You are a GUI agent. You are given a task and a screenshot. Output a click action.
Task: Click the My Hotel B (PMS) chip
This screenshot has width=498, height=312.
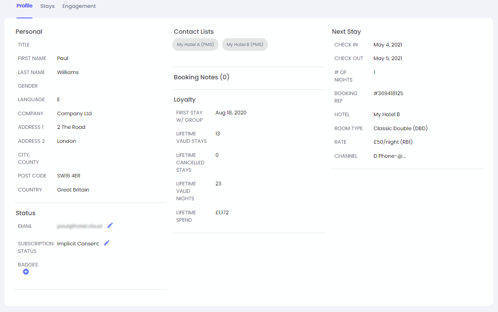click(x=245, y=45)
